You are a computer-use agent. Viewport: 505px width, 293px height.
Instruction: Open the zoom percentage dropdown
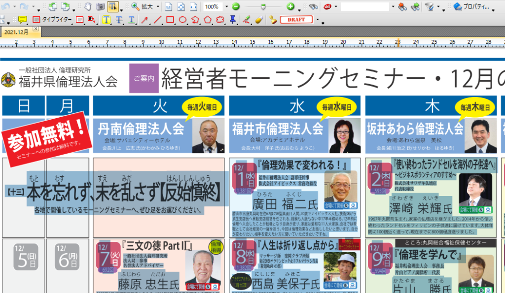click(x=226, y=6)
